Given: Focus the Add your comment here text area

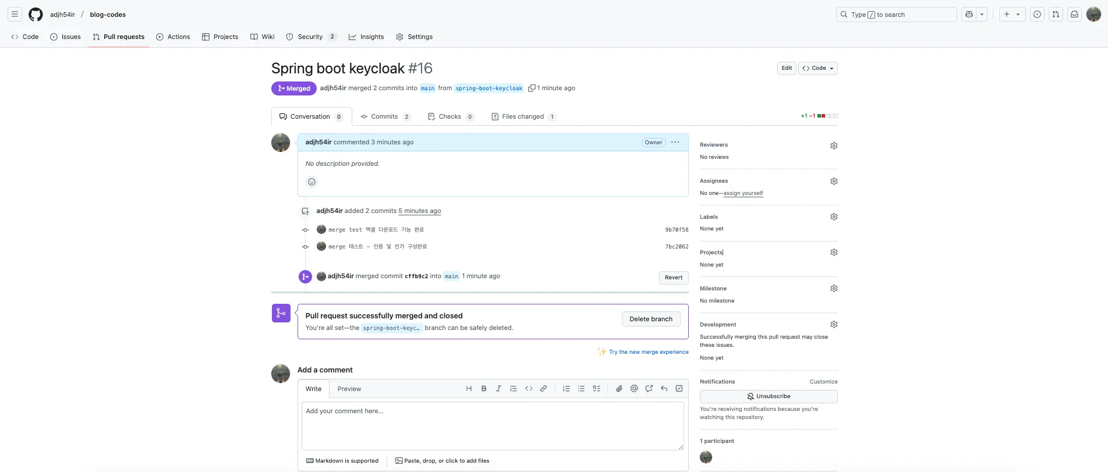Looking at the screenshot, I should pyautogui.click(x=493, y=425).
